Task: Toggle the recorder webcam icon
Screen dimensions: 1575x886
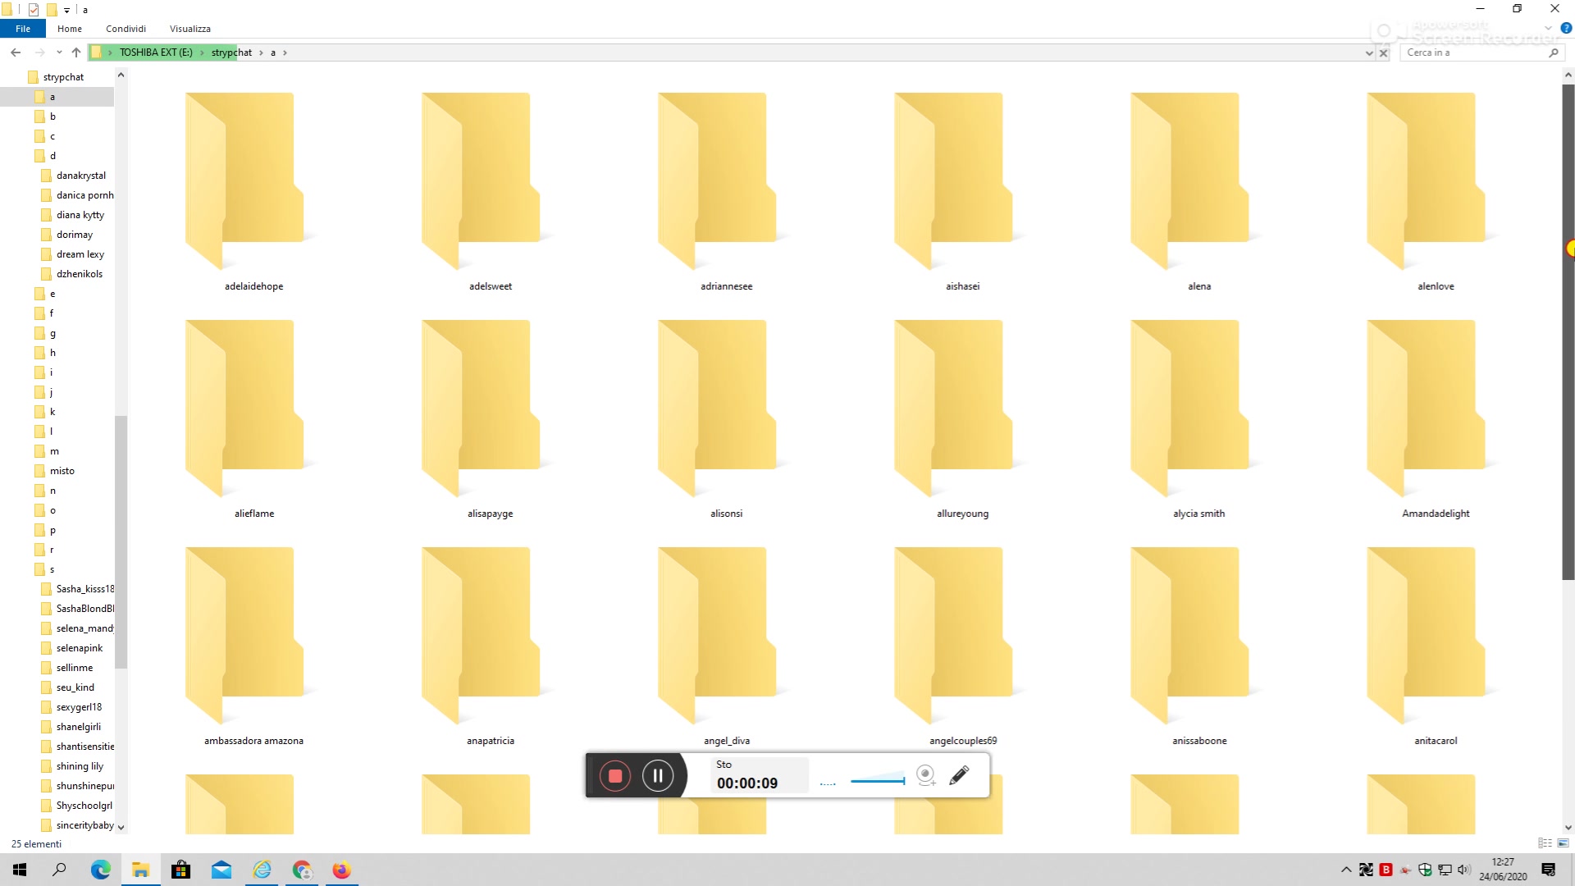Action: tap(925, 775)
